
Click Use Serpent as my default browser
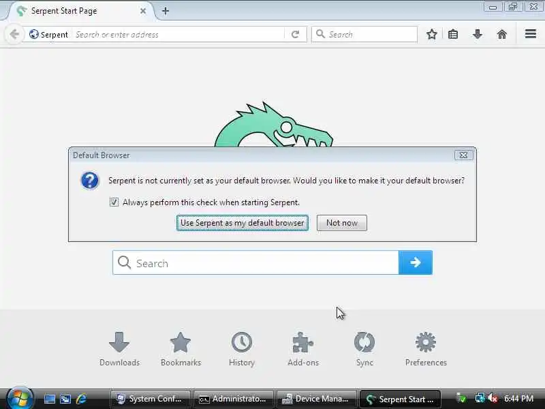coord(243,223)
